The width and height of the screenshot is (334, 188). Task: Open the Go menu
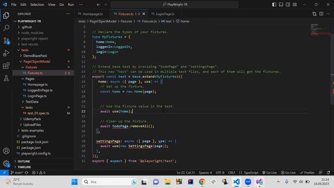(x=62, y=5)
